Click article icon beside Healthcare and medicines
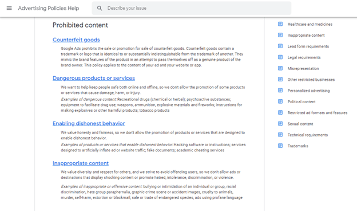The image size is (357, 211). click(x=280, y=24)
